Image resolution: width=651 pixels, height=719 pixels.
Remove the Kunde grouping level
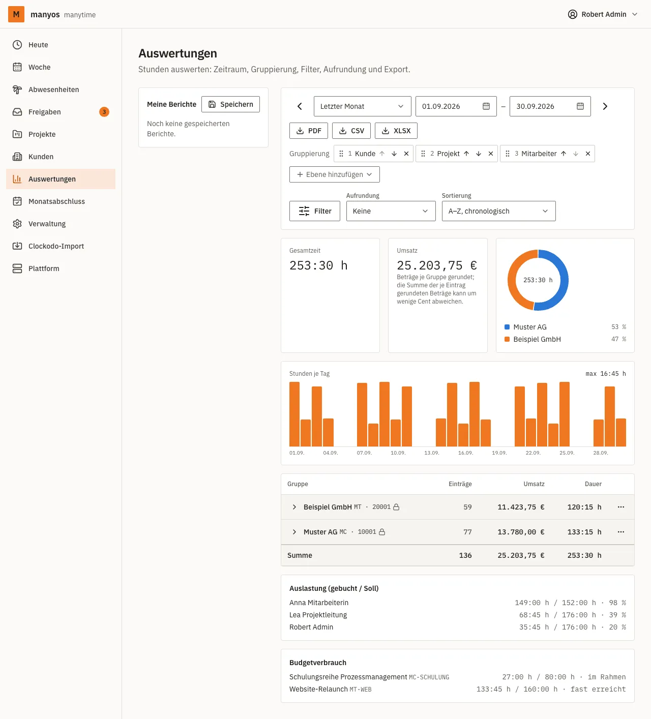coord(406,154)
